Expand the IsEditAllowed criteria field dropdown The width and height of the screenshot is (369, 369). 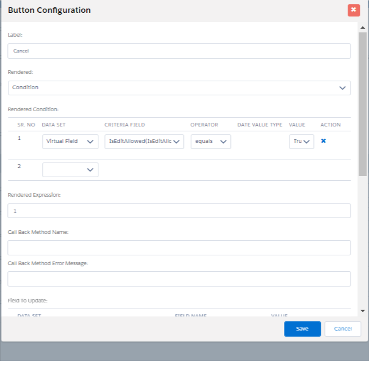(x=144, y=142)
